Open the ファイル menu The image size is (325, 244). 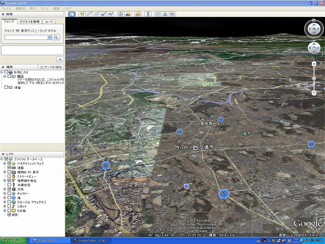click(x=6, y=9)
